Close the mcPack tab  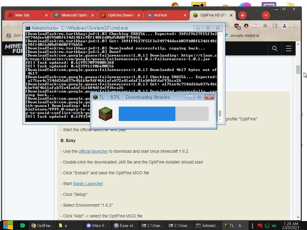tap(185, 15)
